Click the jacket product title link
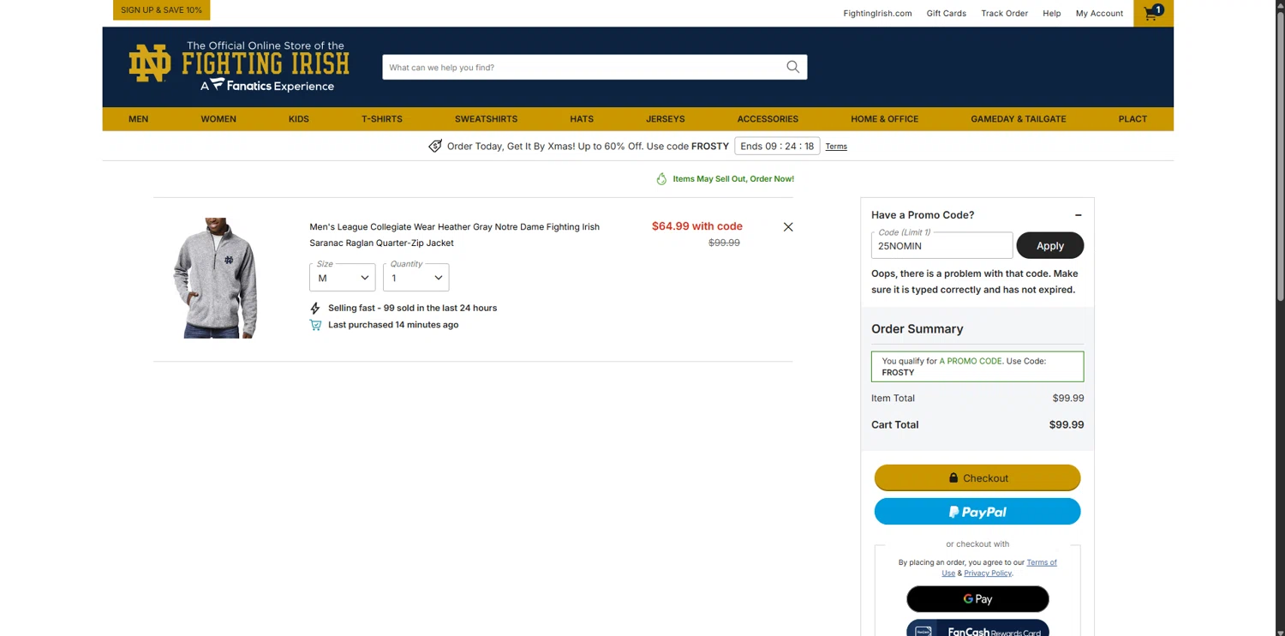This screenshot has width=1285, height=636. 454,235
